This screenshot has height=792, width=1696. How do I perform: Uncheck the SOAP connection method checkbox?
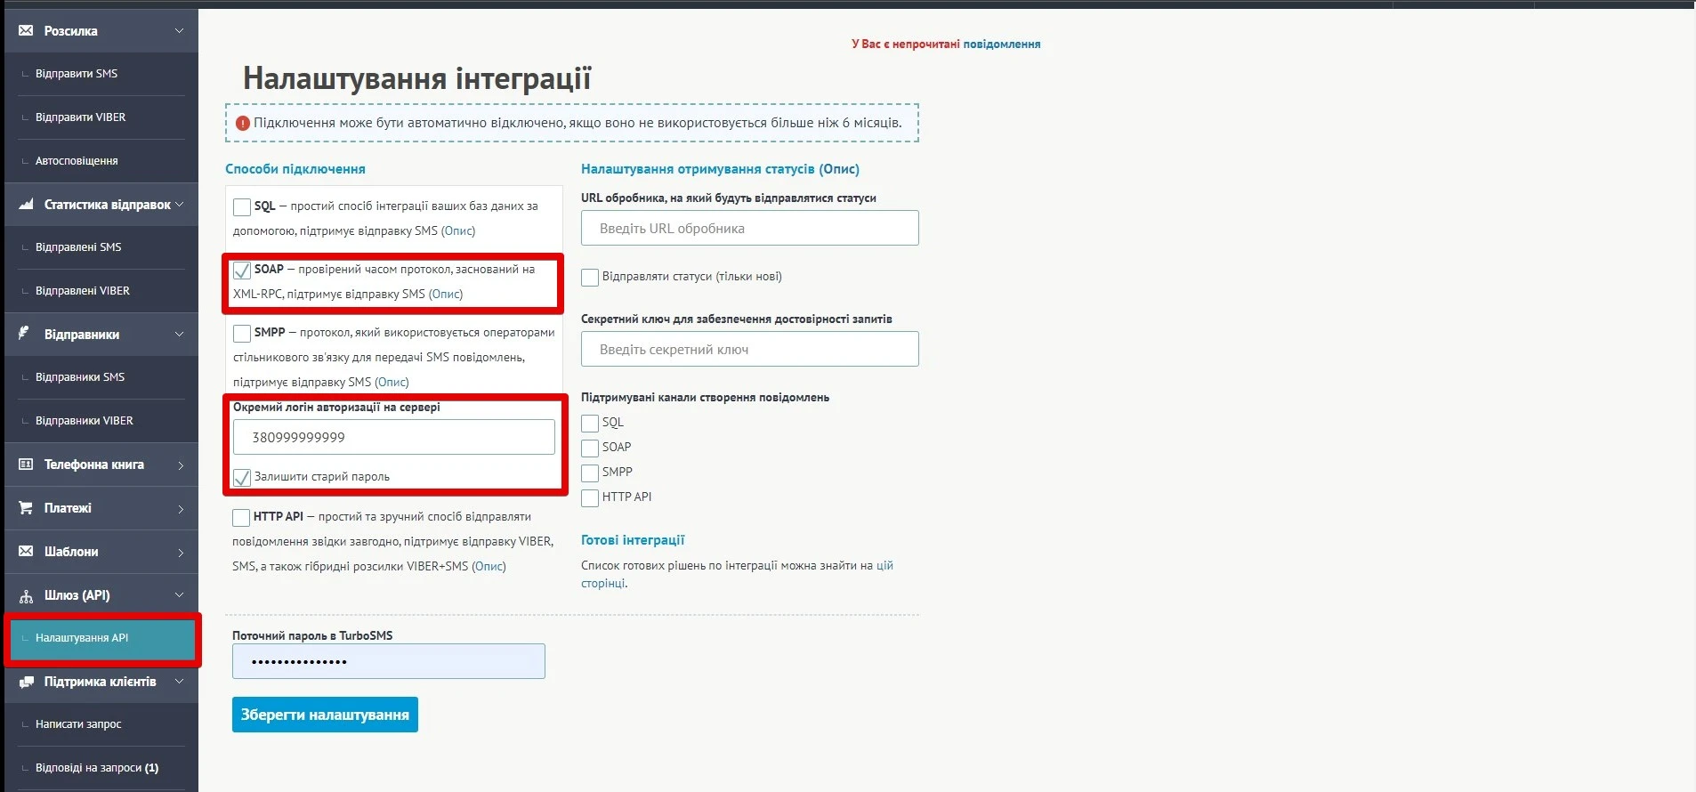tap(242, 271)
